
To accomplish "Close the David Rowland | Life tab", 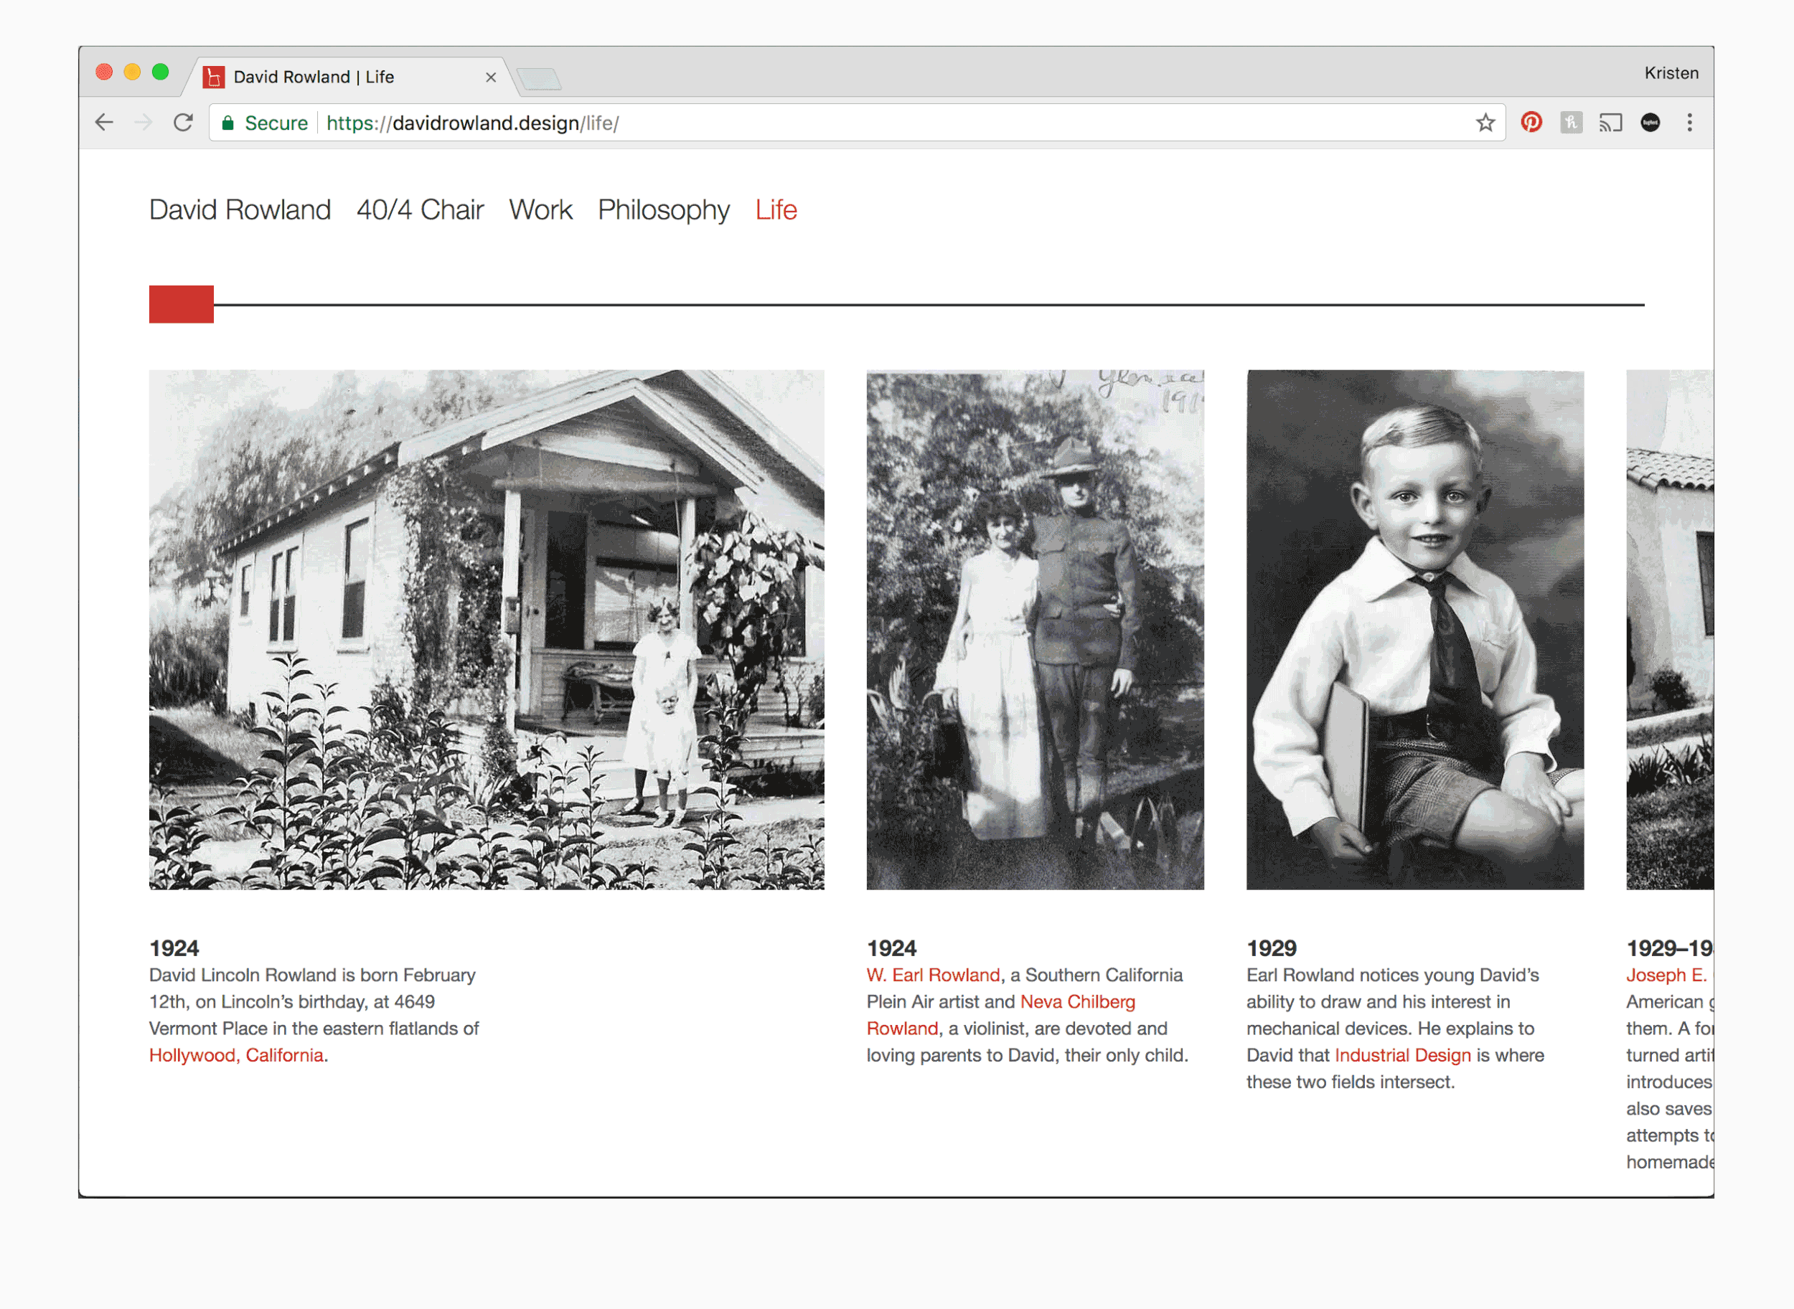I will pos(491,77).
